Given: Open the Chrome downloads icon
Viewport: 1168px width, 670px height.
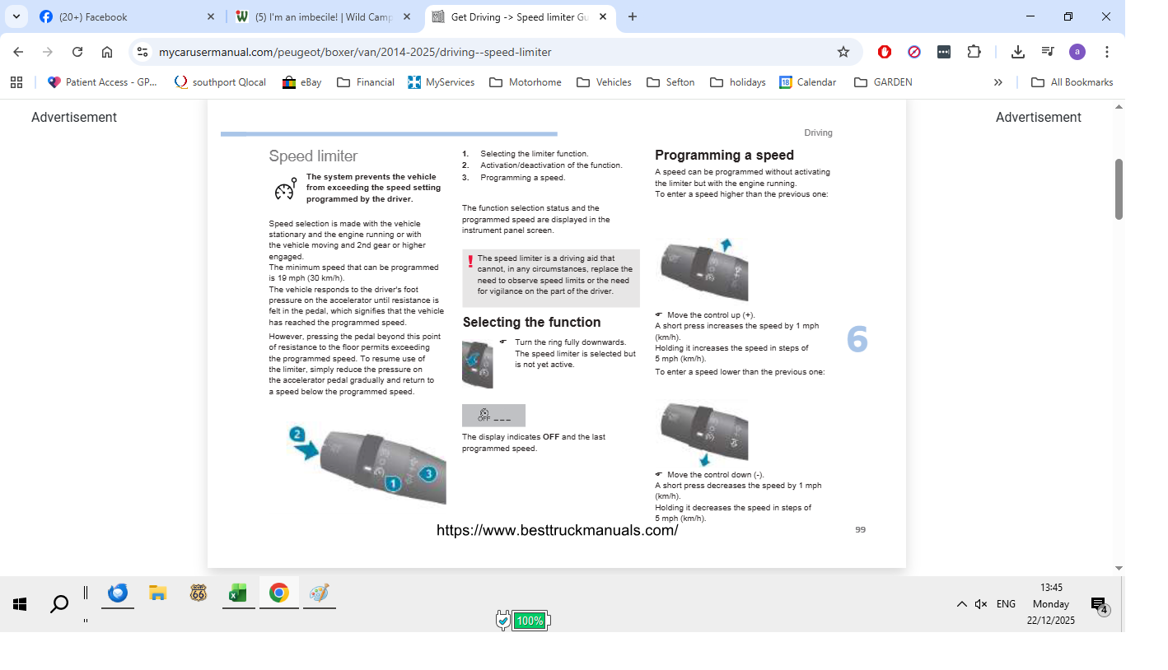Looking at the screenshot, I should [x=1018, y=52].
